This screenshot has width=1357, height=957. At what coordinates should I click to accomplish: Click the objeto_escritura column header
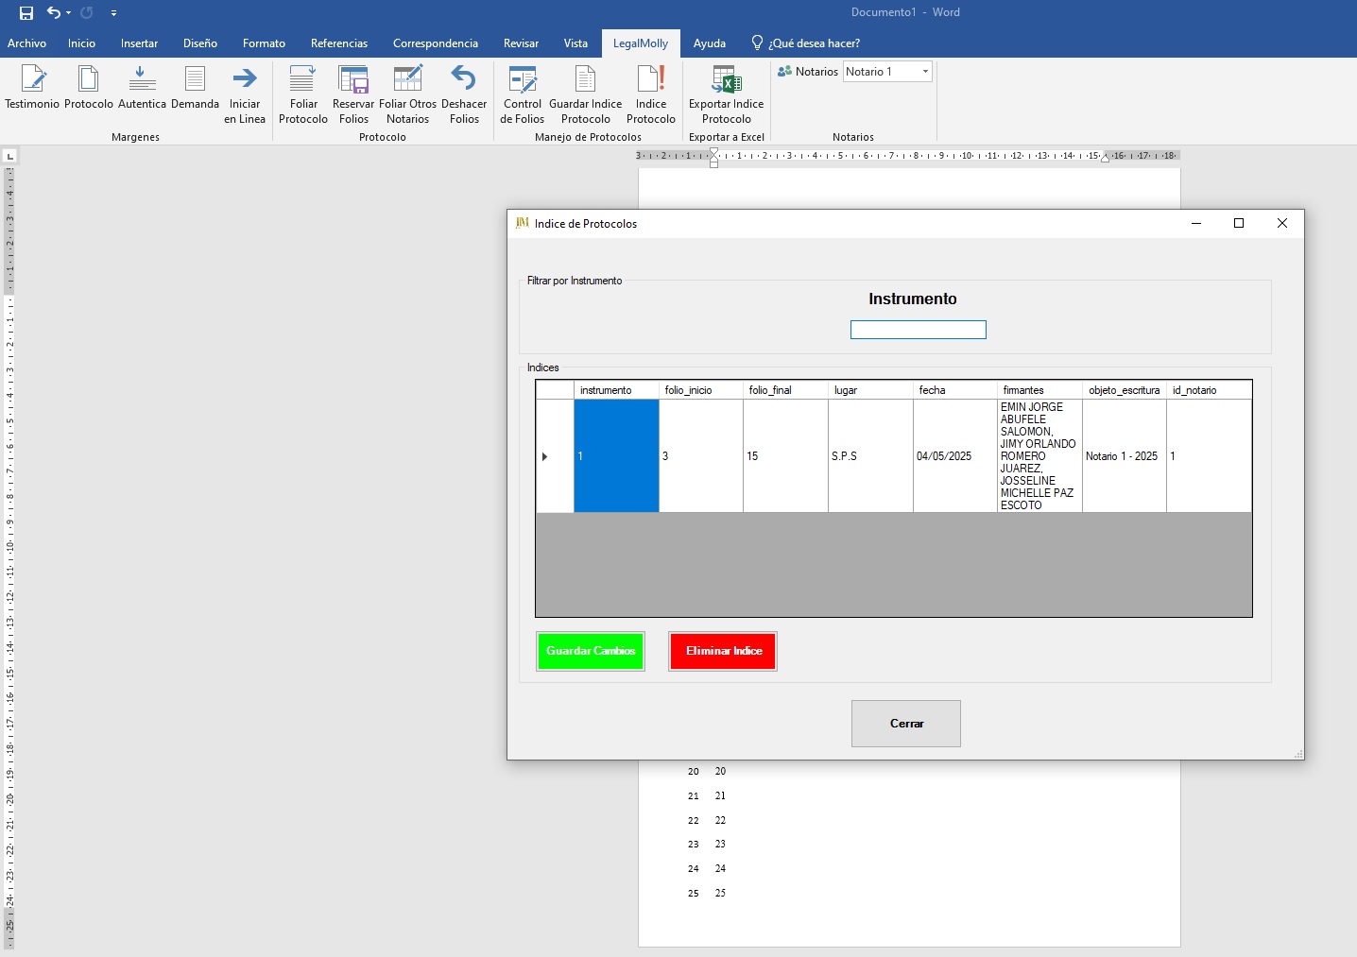1125,390
